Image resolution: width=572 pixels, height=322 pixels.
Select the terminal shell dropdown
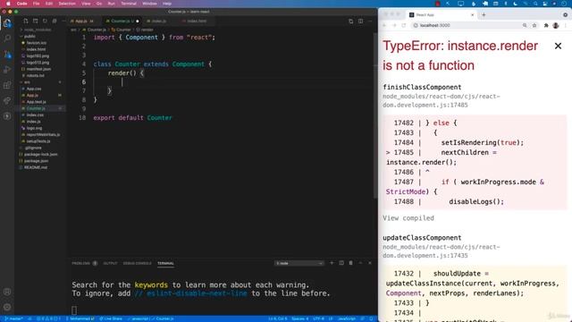pyautogui.click(x=299, y=263)
